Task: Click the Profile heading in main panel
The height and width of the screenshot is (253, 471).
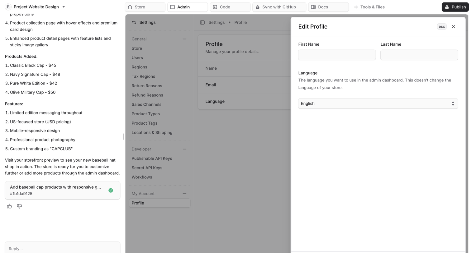Action: [x=214, y=44]
